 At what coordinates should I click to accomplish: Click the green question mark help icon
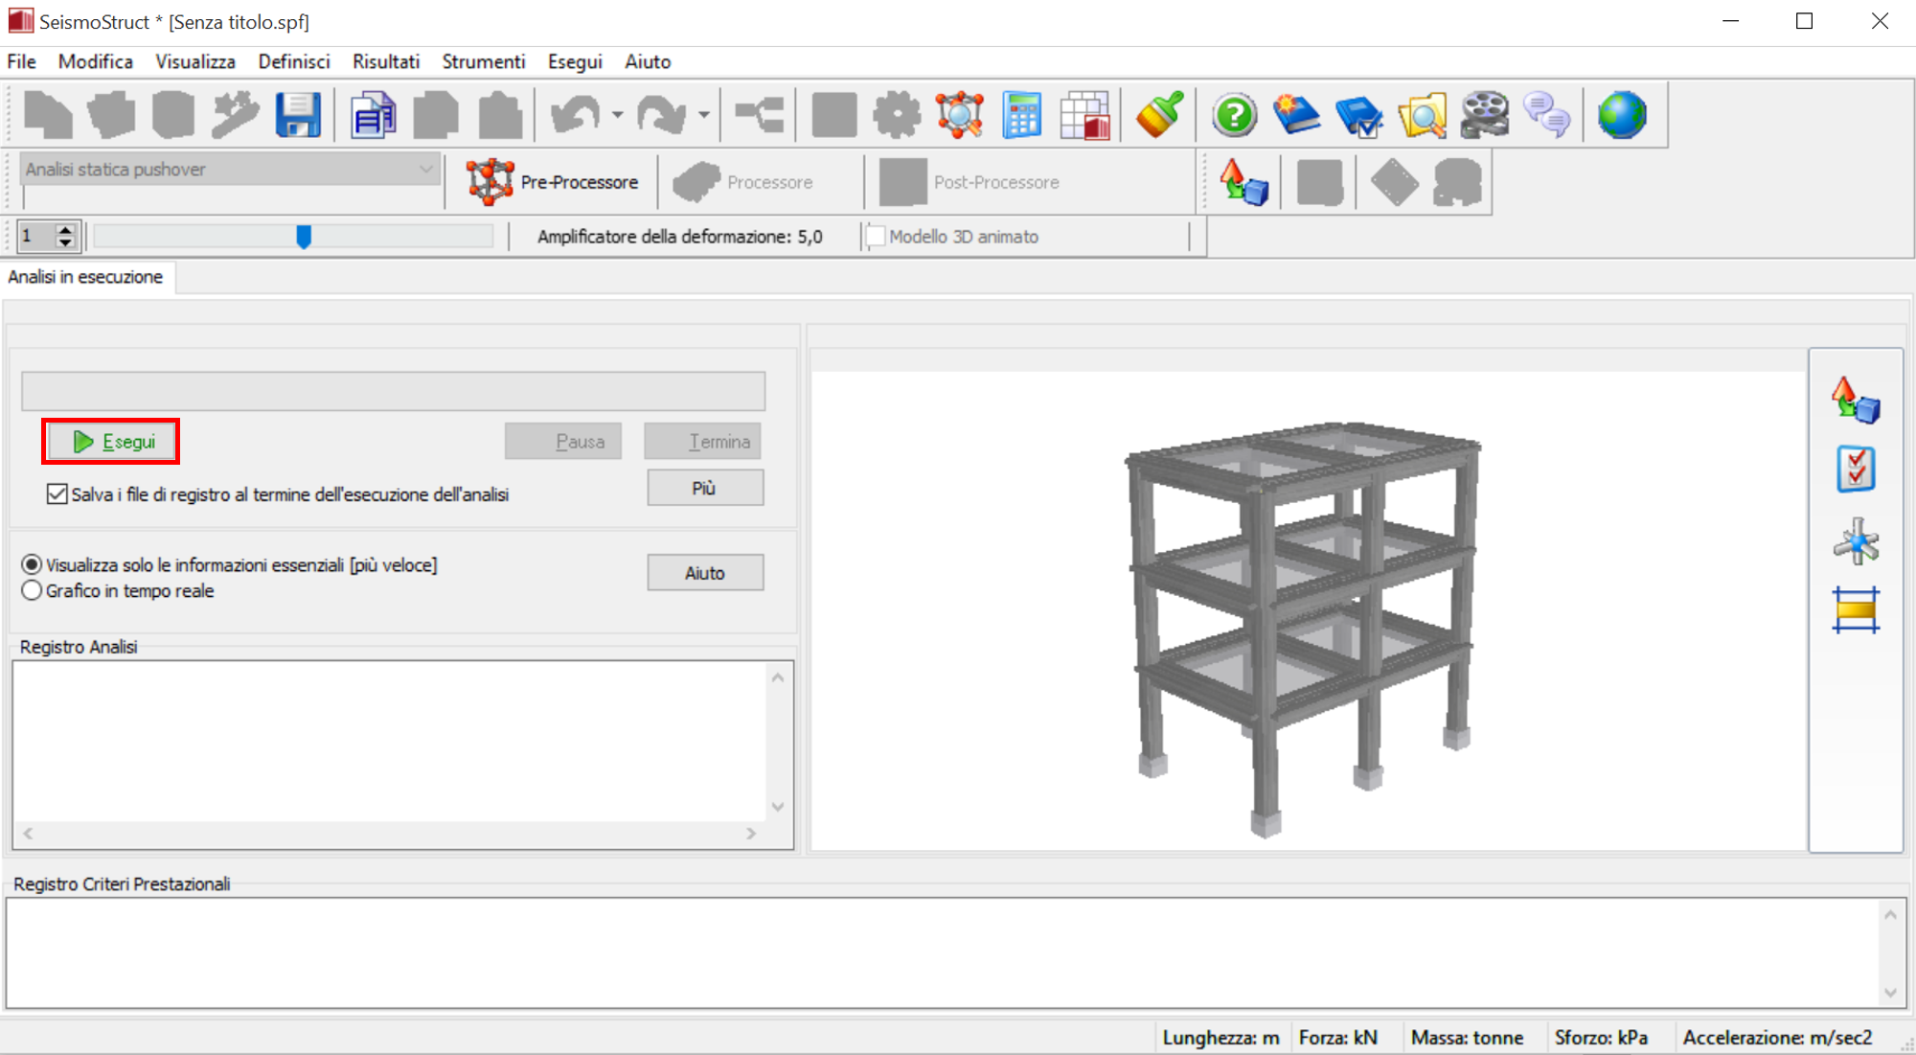coord(1234,115)
